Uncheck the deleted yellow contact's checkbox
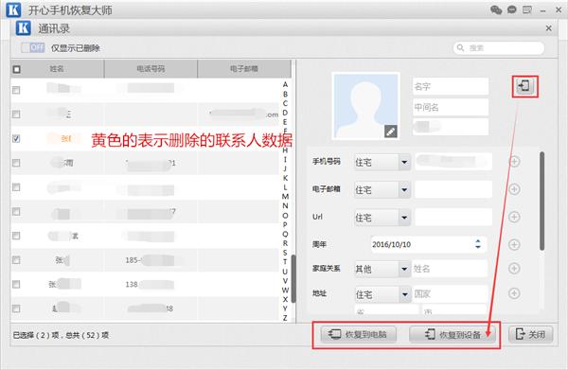Image resolution: width=568 pixels, height=370 pixels. point(16,138)
